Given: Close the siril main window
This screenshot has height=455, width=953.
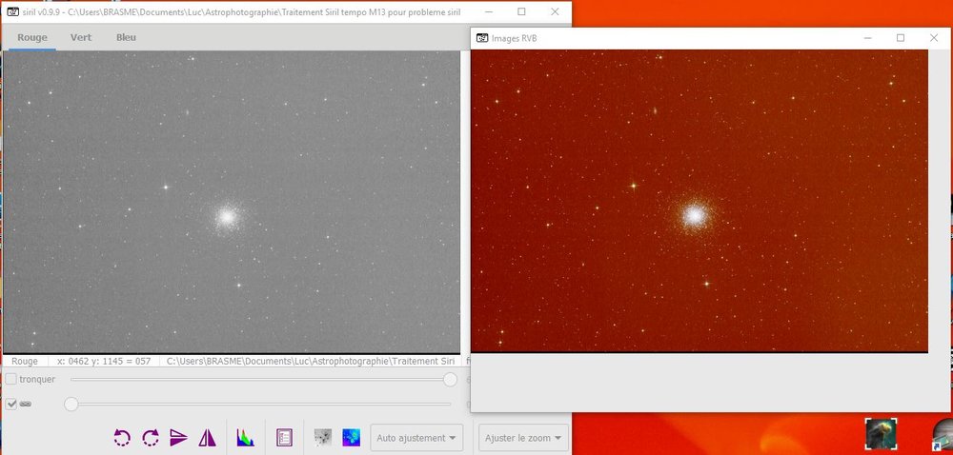Looking at the screenshot, I should pos(555,11).
